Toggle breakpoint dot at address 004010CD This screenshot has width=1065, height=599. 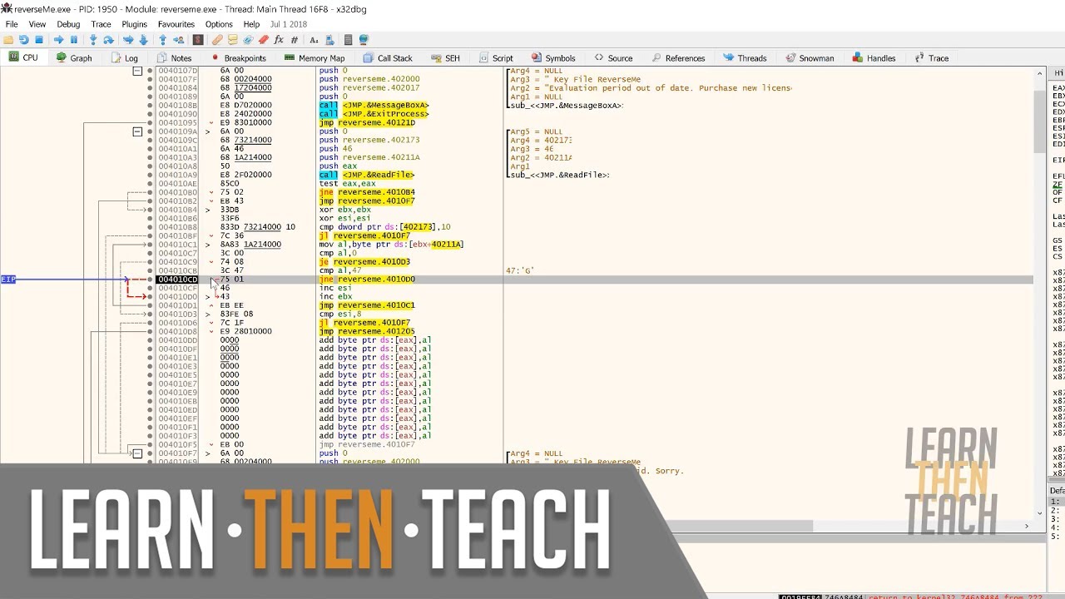click(150, 280)
